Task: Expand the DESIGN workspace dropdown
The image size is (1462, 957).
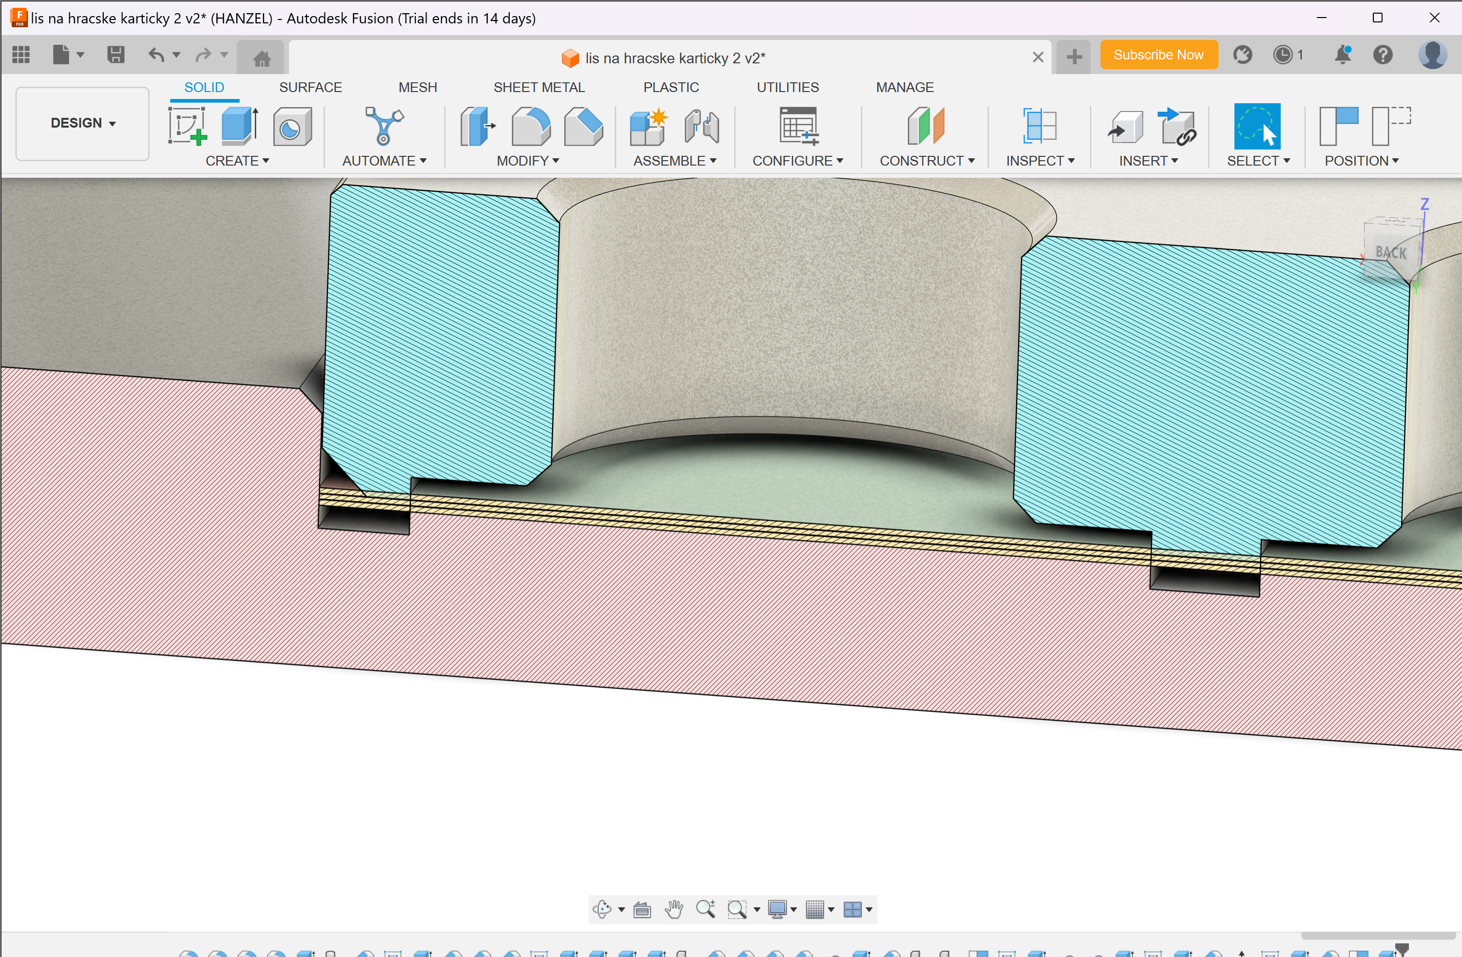Action: pos(82,123)
